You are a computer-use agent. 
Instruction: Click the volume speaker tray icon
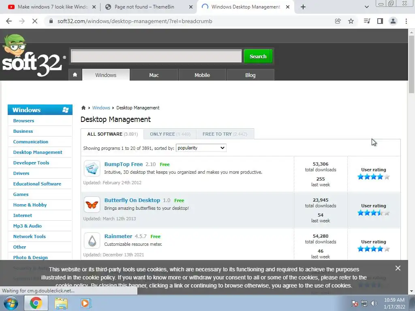pyautogui.click(x=374, y=303)
